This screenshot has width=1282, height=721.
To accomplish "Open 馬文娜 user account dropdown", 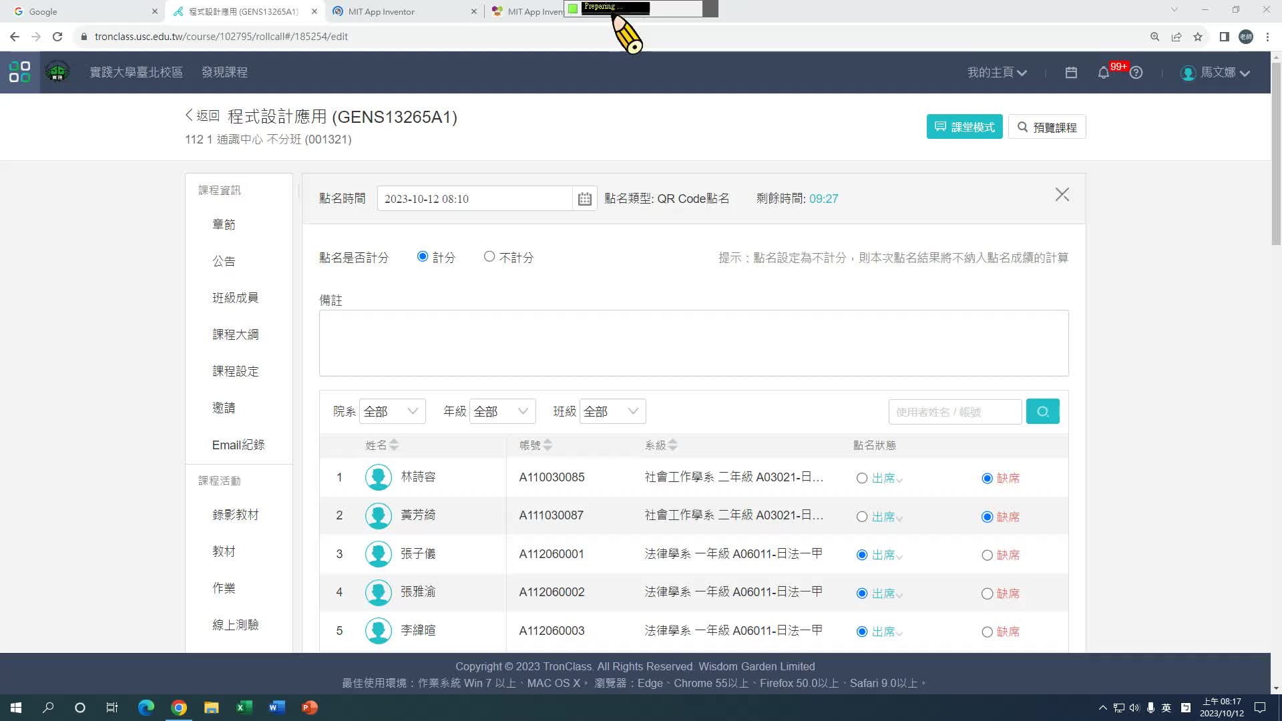I will 1225,72.
